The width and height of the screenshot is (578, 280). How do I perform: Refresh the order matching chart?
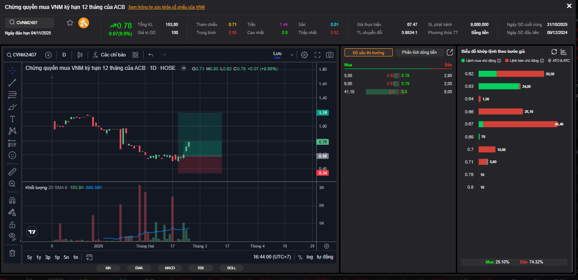(554, 52)
